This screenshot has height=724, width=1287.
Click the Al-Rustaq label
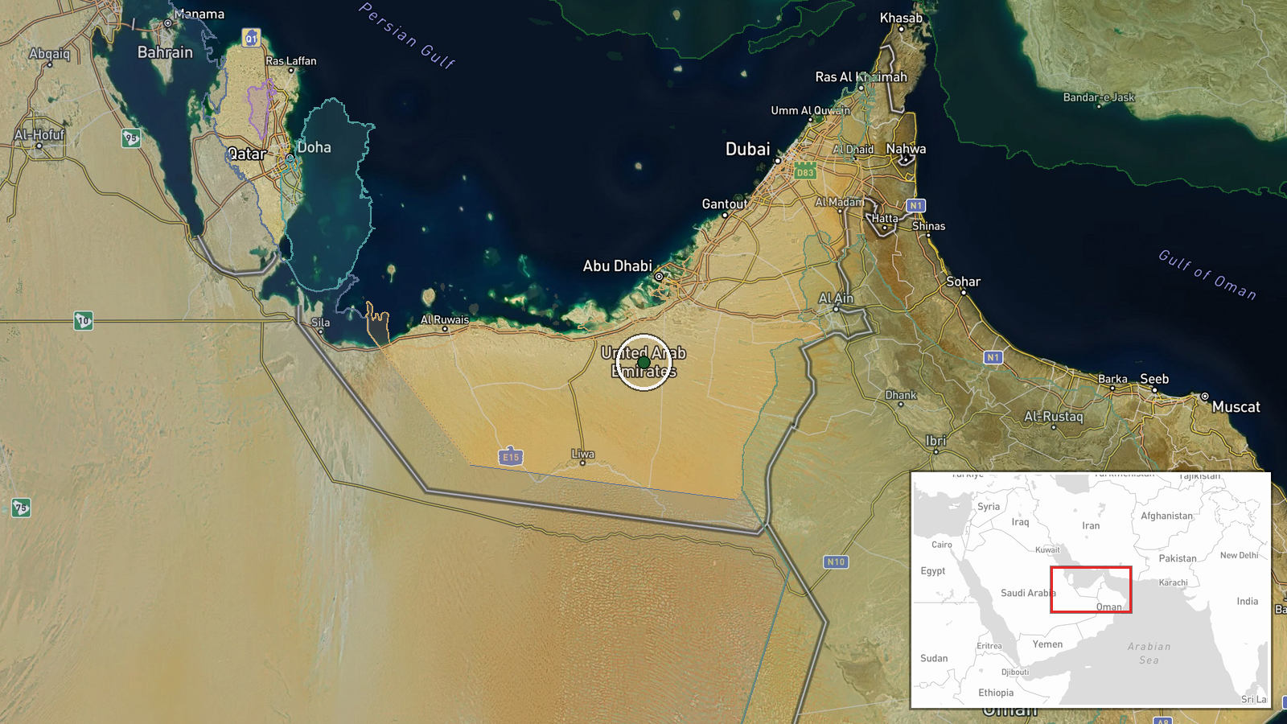point(1053,417)
